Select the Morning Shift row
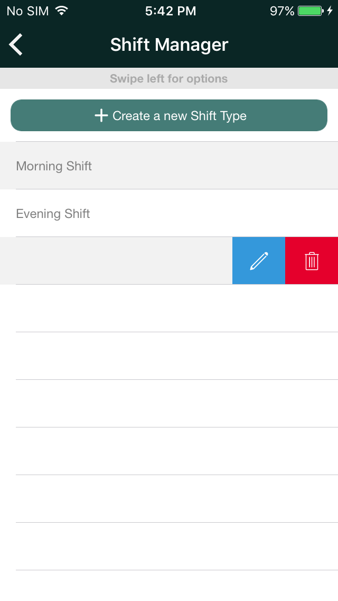This screenshot has height=601, width=338. coord(169,166)
